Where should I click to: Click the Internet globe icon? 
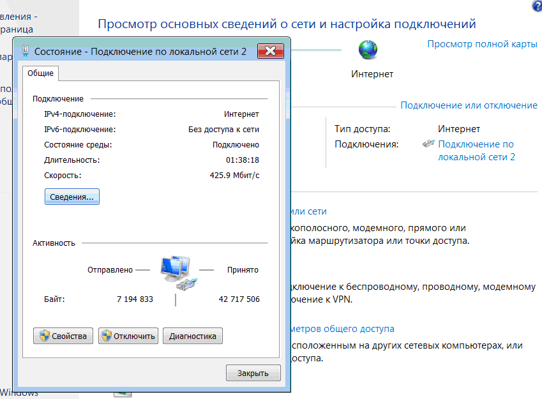point(368,50)
